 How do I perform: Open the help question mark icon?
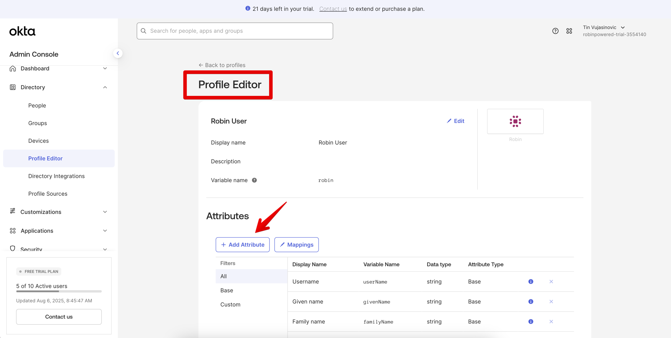555,31
